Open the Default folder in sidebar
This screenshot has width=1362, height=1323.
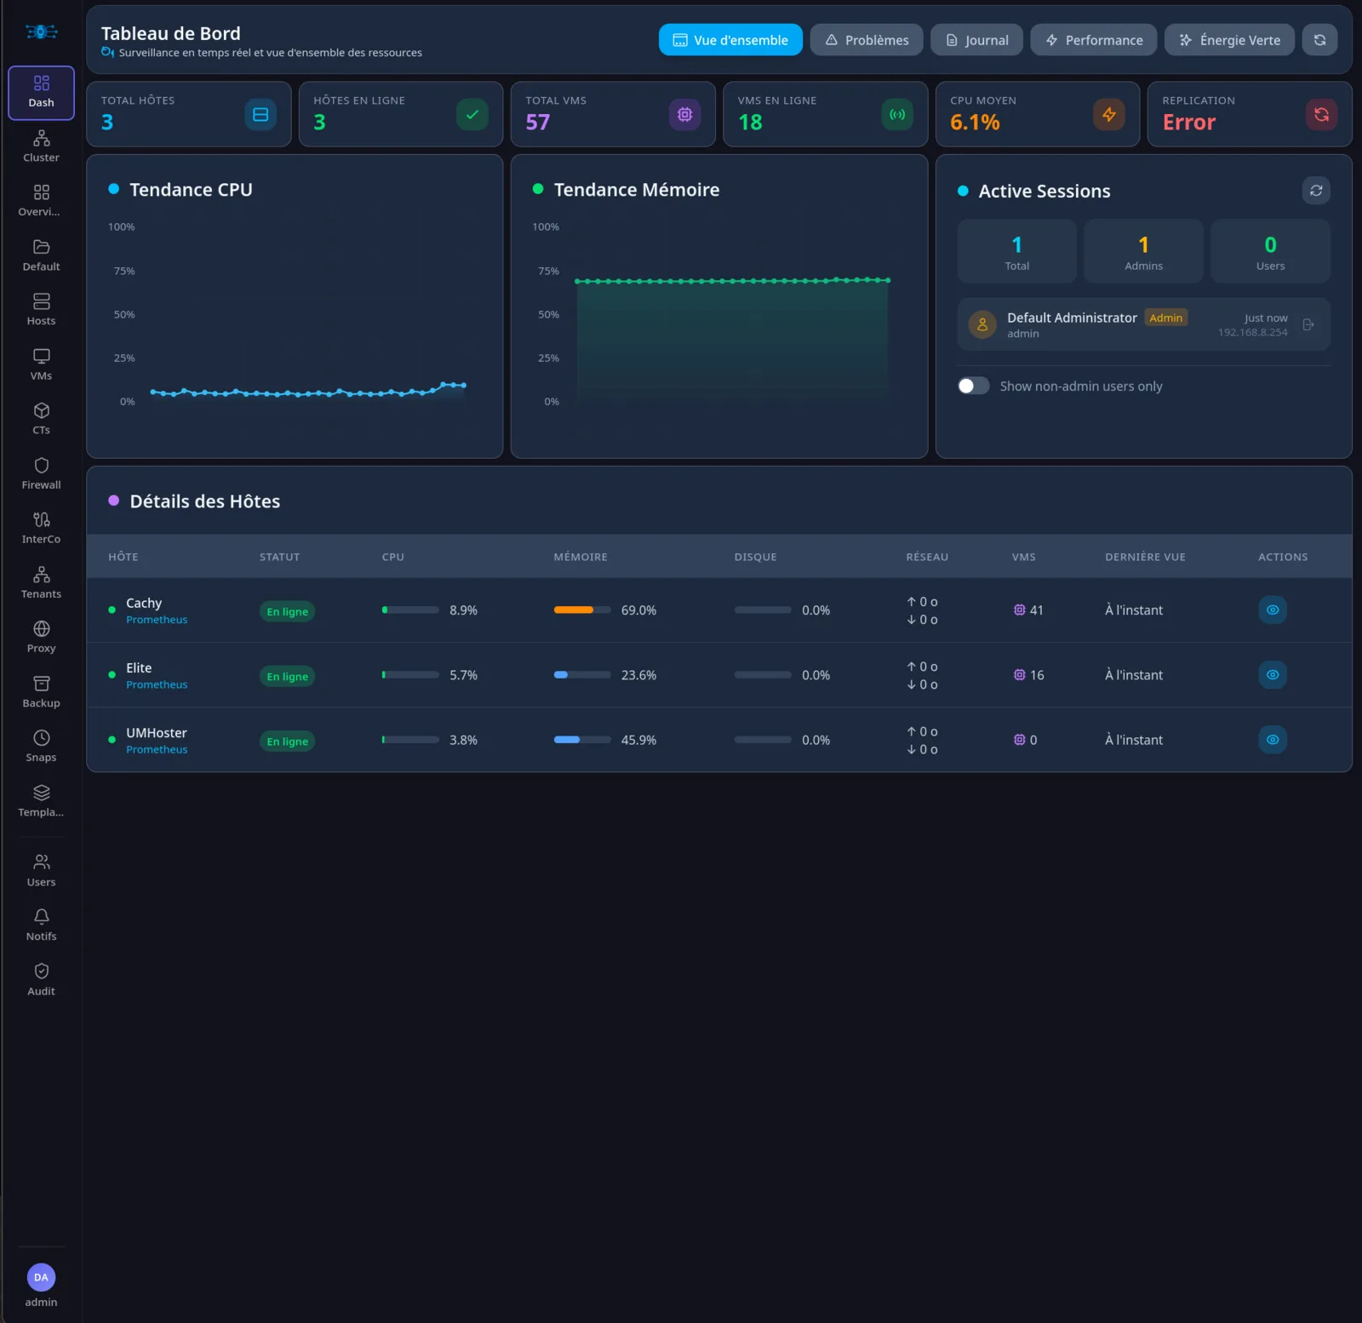point(41,256)
